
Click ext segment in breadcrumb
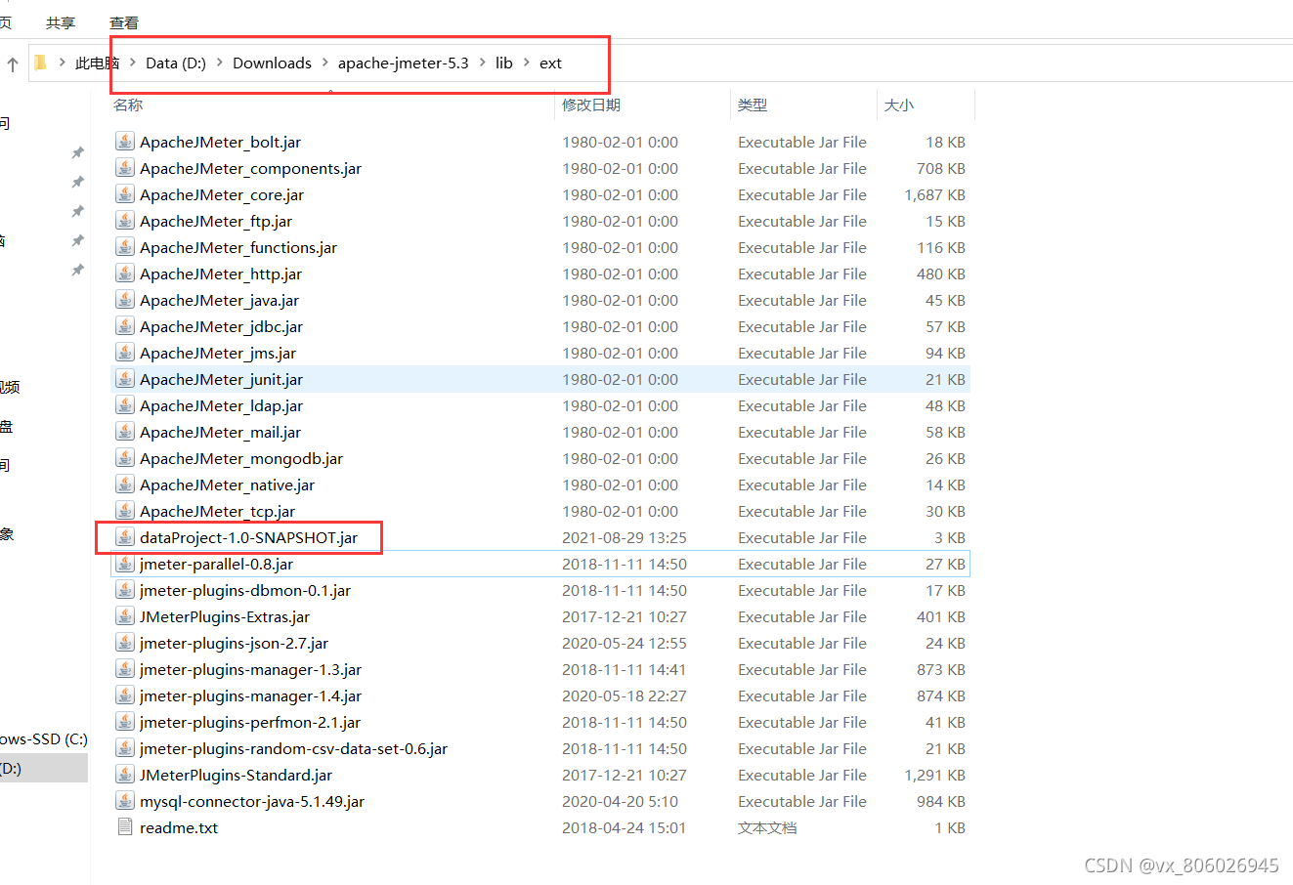coord(550,63)
